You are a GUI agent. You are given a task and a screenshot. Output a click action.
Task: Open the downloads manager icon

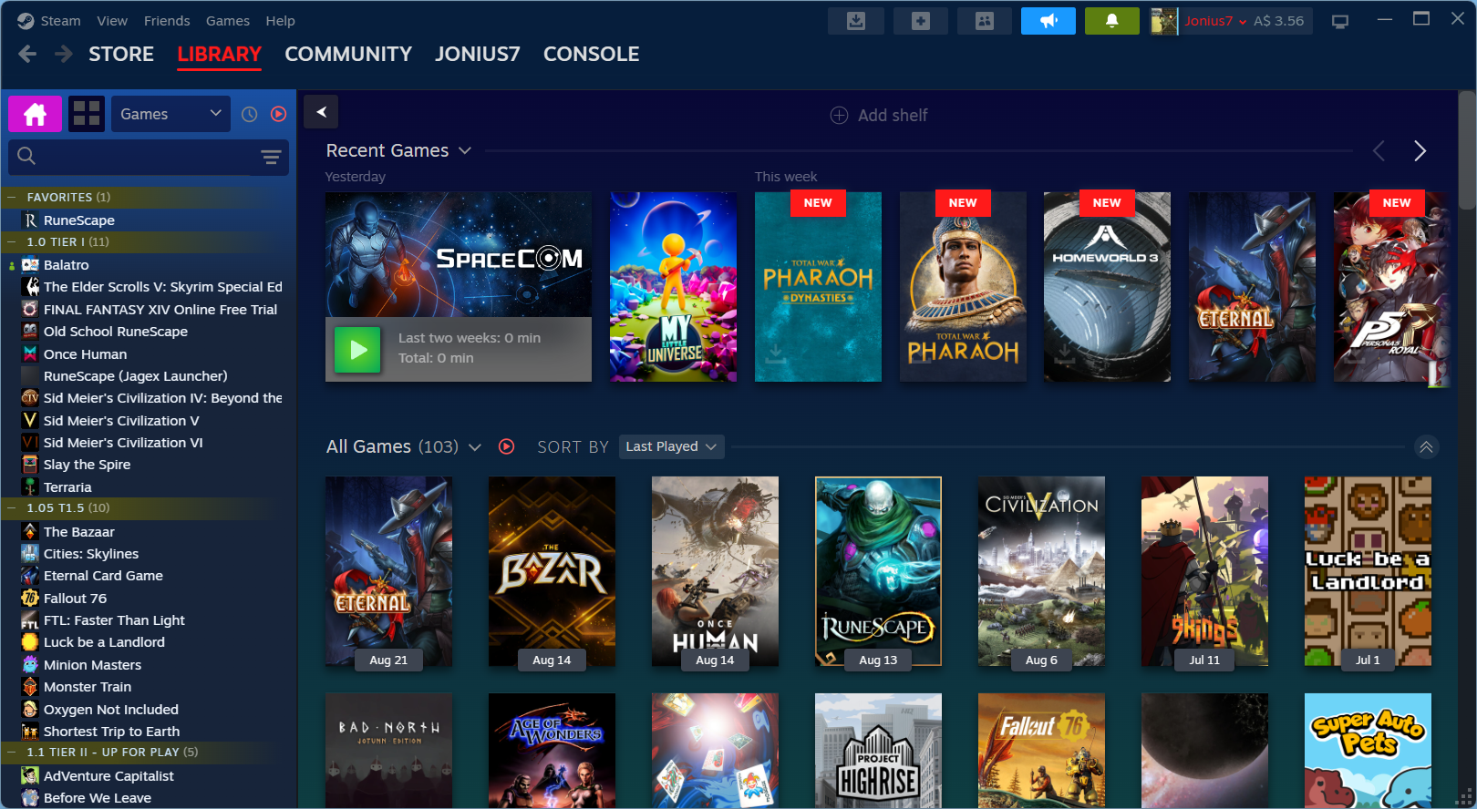tap(855, 21)
